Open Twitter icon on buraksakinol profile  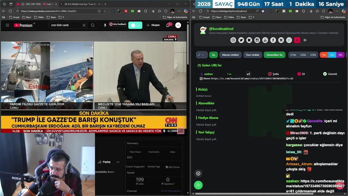[x=241, y=40]
